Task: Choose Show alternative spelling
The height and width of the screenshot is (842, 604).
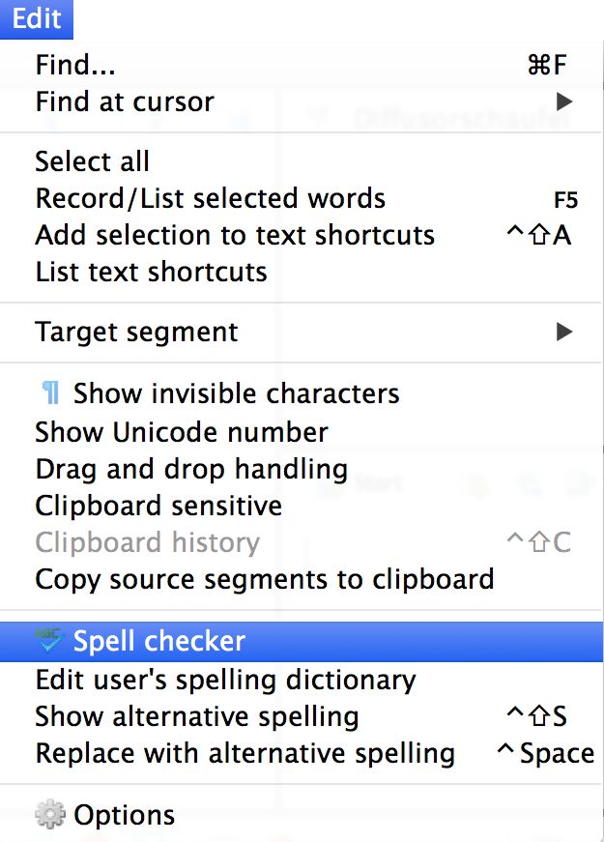Action: pos(197,716)
